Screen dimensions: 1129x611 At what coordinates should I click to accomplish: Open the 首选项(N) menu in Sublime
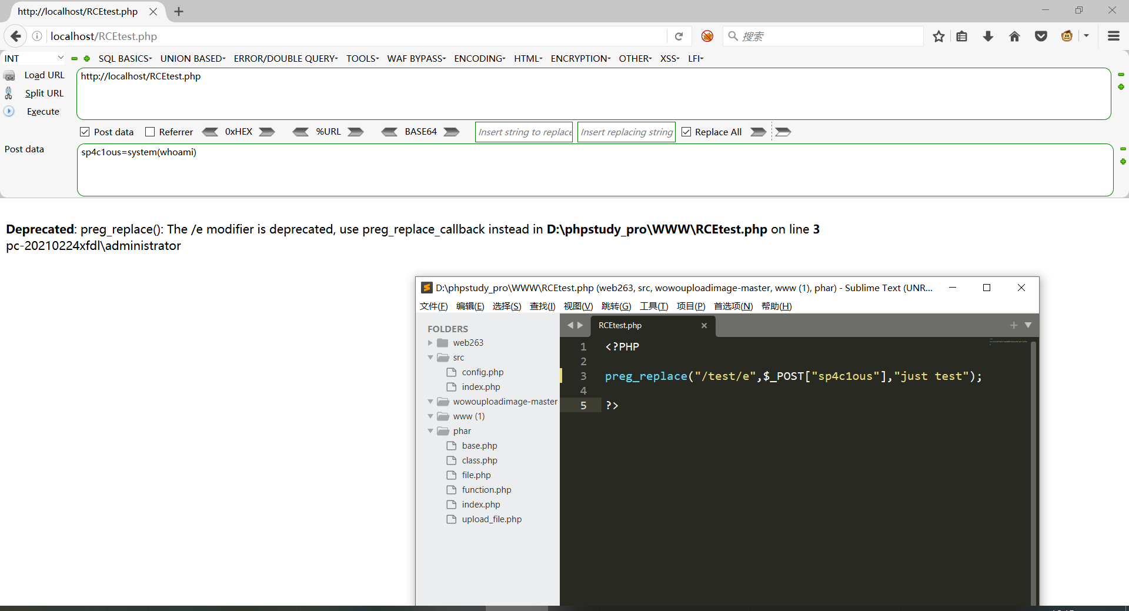click(733, 306)
